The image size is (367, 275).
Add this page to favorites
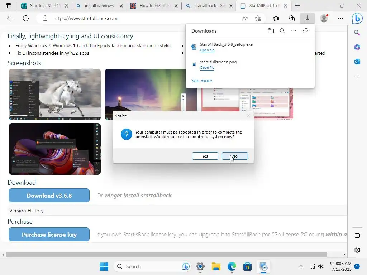[x=258, y=18]
